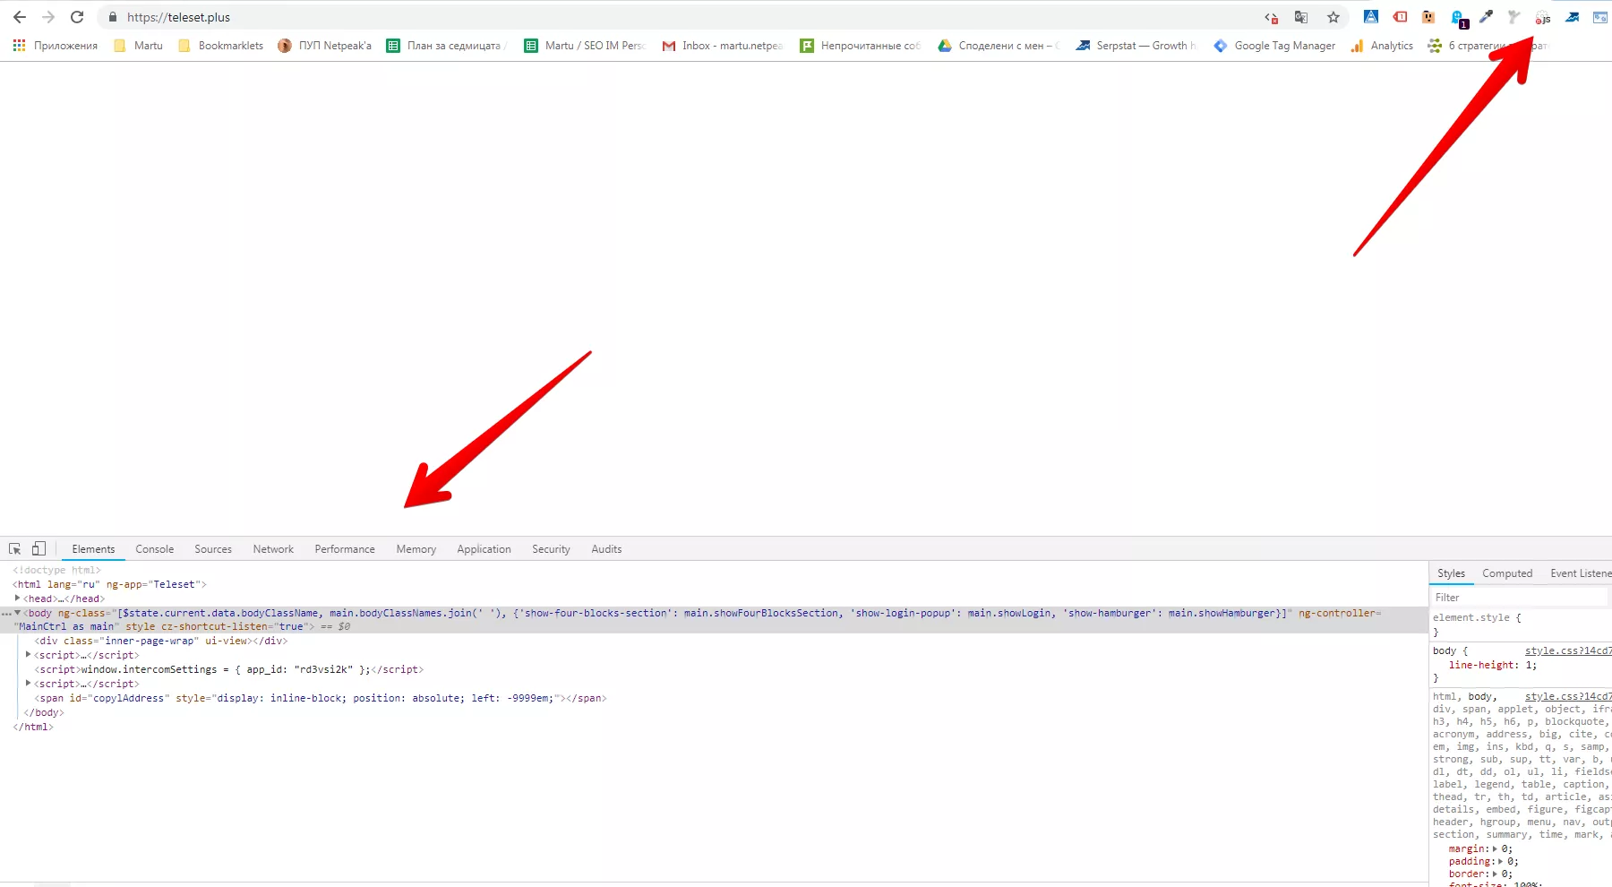Expand the padding shorthand property
This screenshot has height=887, width=1612.
(1501, 861)
